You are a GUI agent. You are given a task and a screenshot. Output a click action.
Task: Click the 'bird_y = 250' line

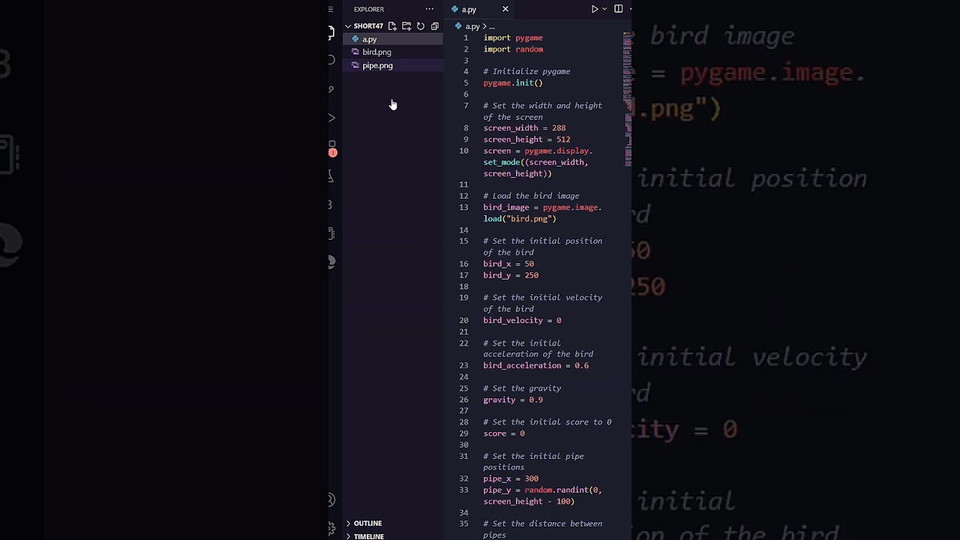(x=511, y=275)
